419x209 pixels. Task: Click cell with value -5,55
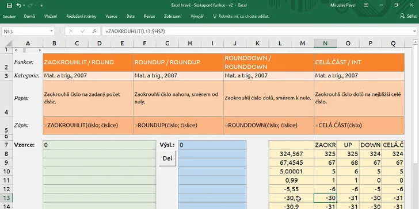[x=291, y=189]
